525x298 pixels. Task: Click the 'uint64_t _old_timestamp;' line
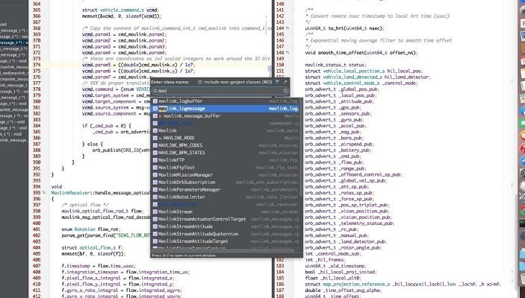(336, 266)
